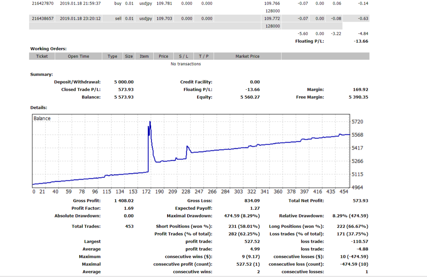Select ticket number 216427870
This screenshot has height=277, width=427.
(x=43, y=3)
